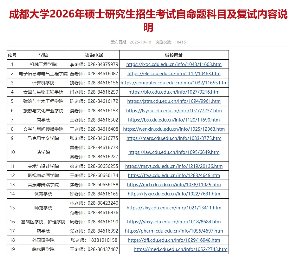Open the med.cdu.edu.cn link for 临床医学院

point(181,249)
